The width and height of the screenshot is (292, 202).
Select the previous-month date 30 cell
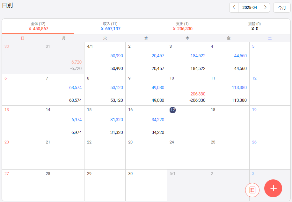[22, 58]
